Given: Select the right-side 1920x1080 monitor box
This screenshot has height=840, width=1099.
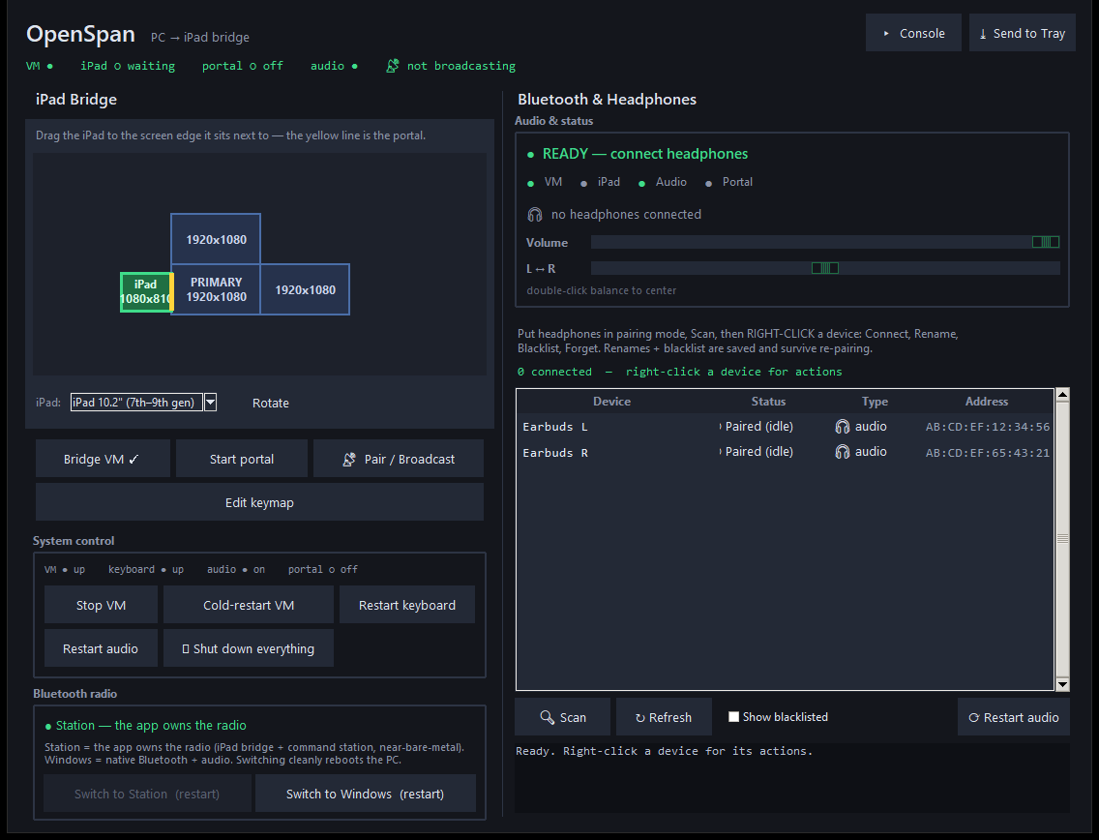Looking at the screenshot, I should [x=305, y=289].
